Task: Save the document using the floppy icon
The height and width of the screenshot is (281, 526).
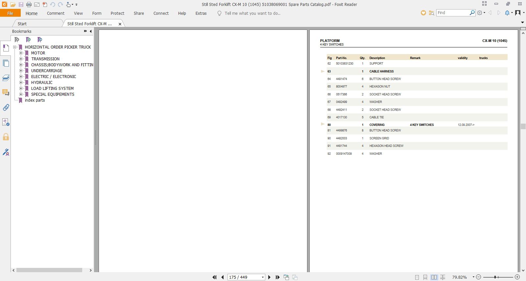Action: pos(21,5)
